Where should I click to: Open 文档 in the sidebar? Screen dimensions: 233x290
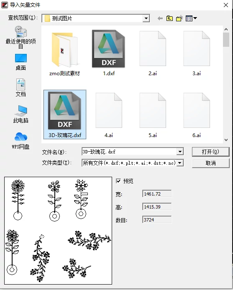click(21, 88)
